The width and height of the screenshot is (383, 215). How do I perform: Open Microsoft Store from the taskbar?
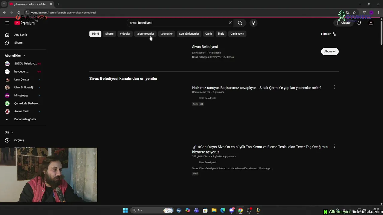(x=205, y=210)
